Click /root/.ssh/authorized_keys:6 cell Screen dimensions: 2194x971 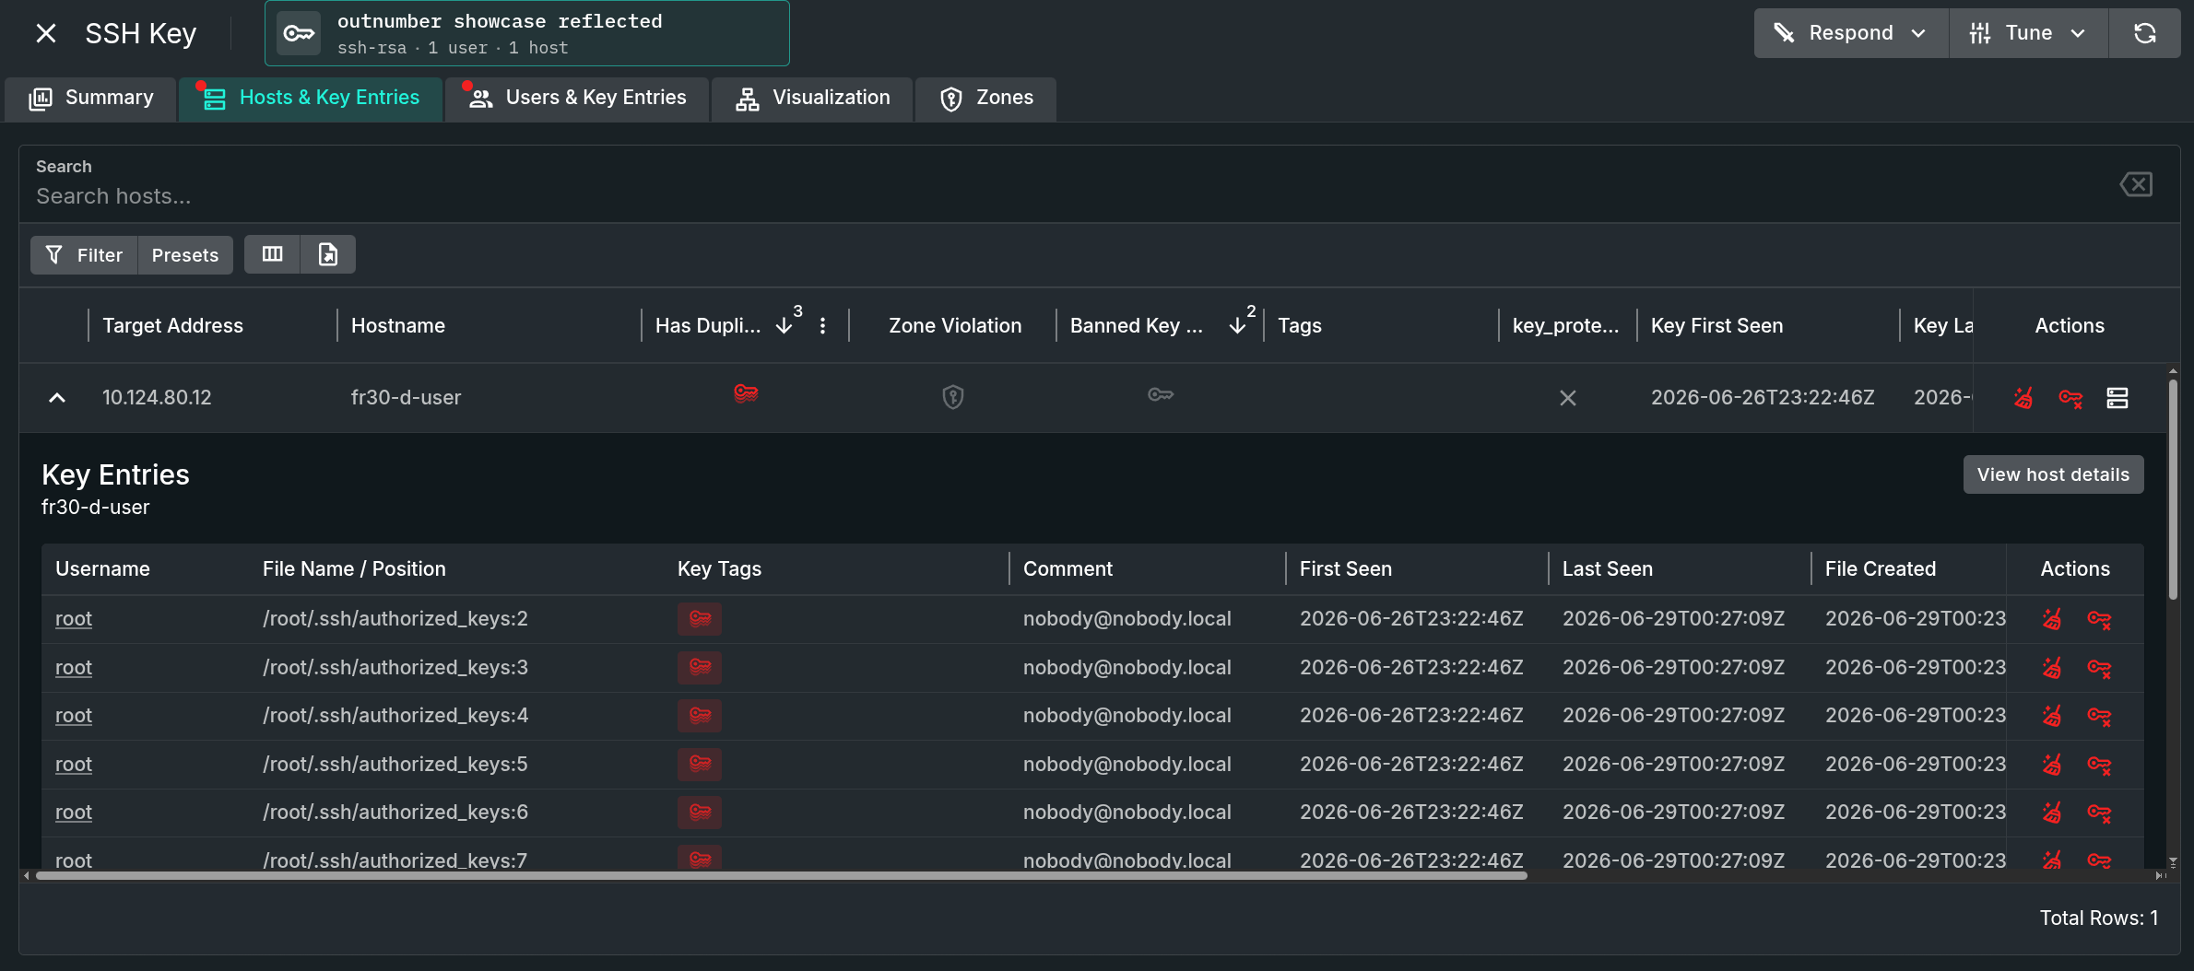[395, 813]
